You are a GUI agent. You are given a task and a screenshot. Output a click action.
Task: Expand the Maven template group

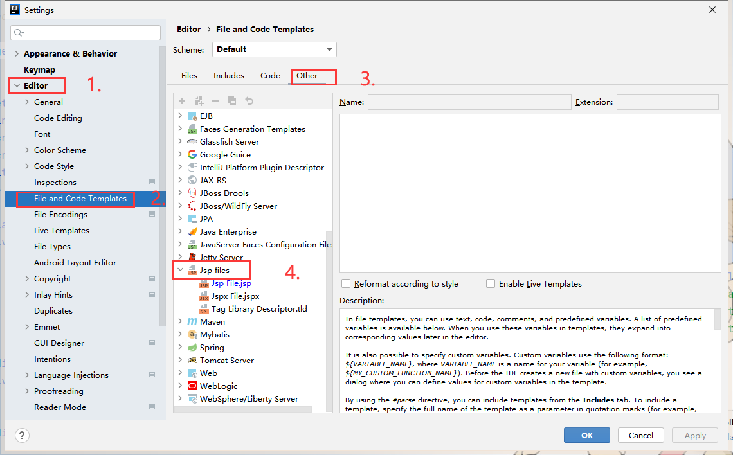(180, 321)
